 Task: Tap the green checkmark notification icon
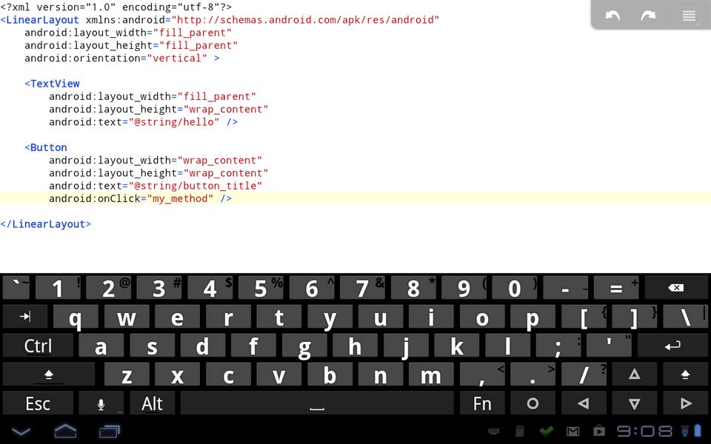click(547, 431)
